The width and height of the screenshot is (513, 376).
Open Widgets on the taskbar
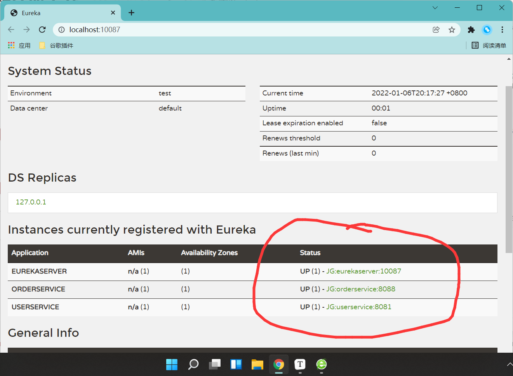click(236, 364)
